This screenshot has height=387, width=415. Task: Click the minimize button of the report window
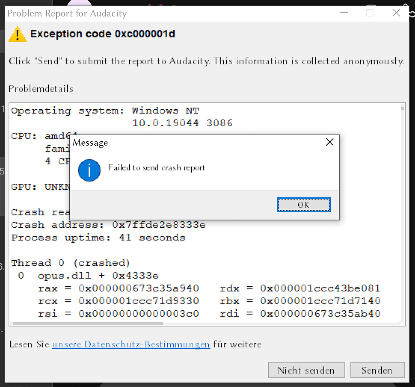coord(344,13)
